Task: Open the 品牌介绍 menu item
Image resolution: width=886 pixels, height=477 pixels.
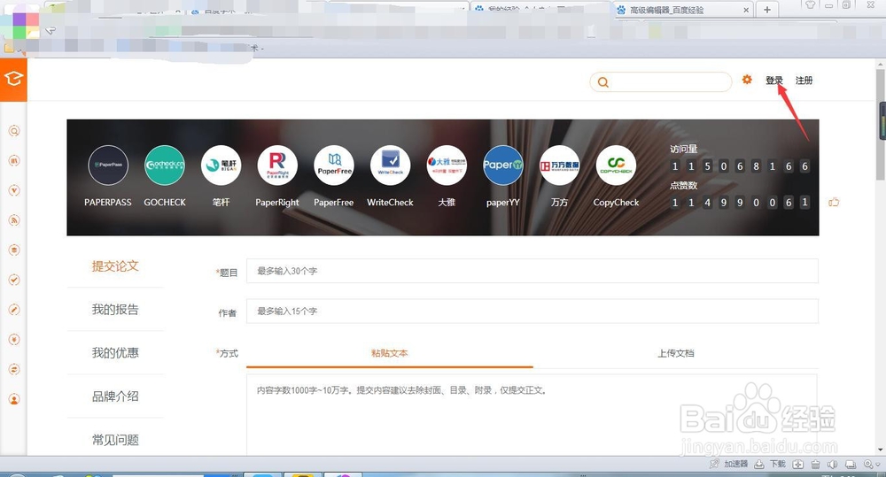Action: click(x=115, y=396)
